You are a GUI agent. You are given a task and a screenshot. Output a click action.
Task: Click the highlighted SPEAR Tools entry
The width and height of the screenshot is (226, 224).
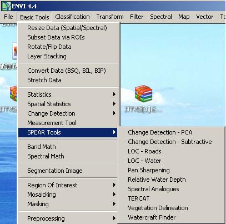click(x=68, y=132)
